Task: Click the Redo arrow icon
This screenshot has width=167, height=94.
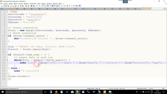Action: tap(28, 6)
